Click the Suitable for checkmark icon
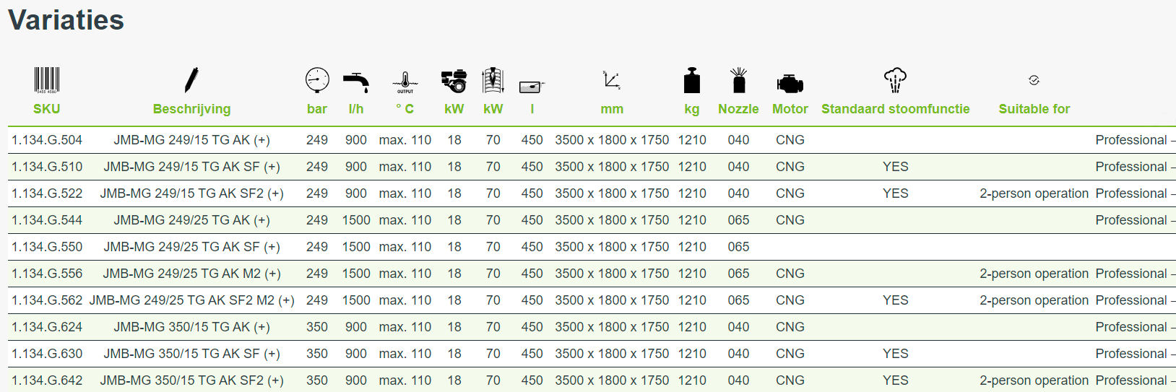The width and height of the screenshot is (1176, 392). pos(1034,80)
